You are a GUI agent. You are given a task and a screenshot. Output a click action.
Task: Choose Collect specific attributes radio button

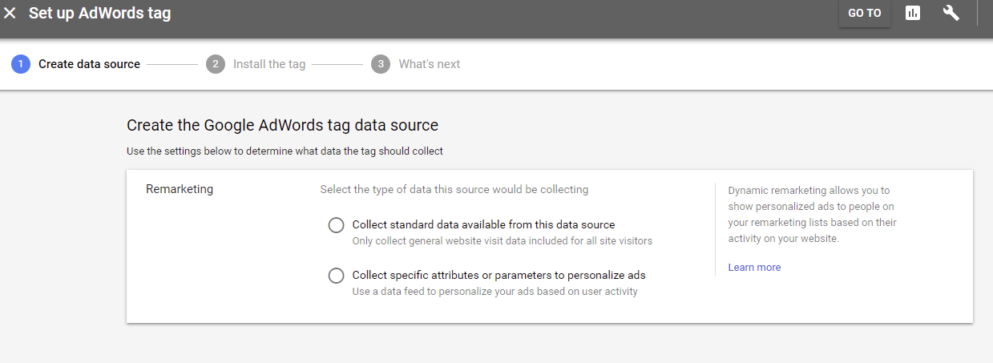(337, 276)
